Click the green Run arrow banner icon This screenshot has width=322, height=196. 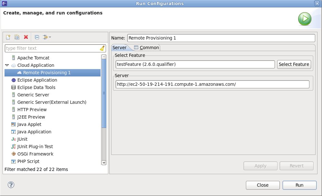pos(305,19)
